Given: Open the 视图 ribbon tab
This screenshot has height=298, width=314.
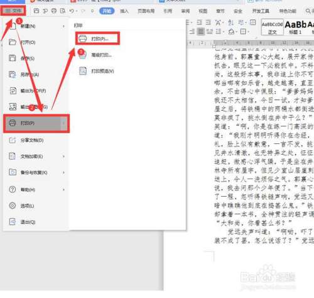Looking at the screenshot, I should pos(203,11).
